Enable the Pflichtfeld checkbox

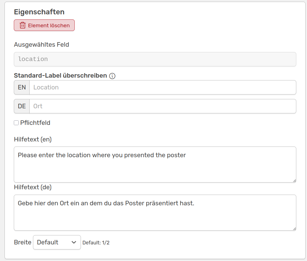coord(16,123)
